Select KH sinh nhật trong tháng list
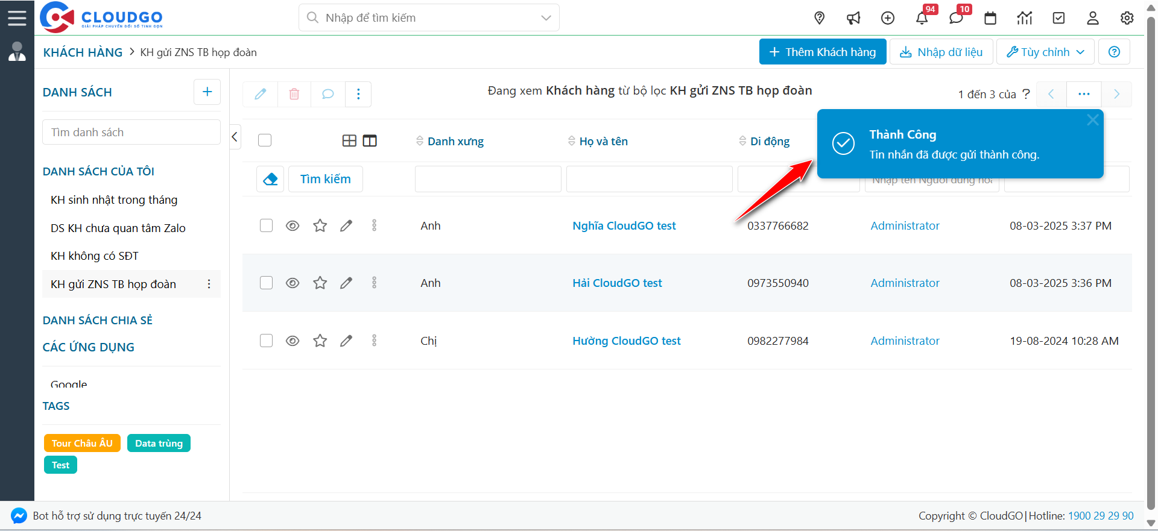1158x531 pixels. pos(114,200)
